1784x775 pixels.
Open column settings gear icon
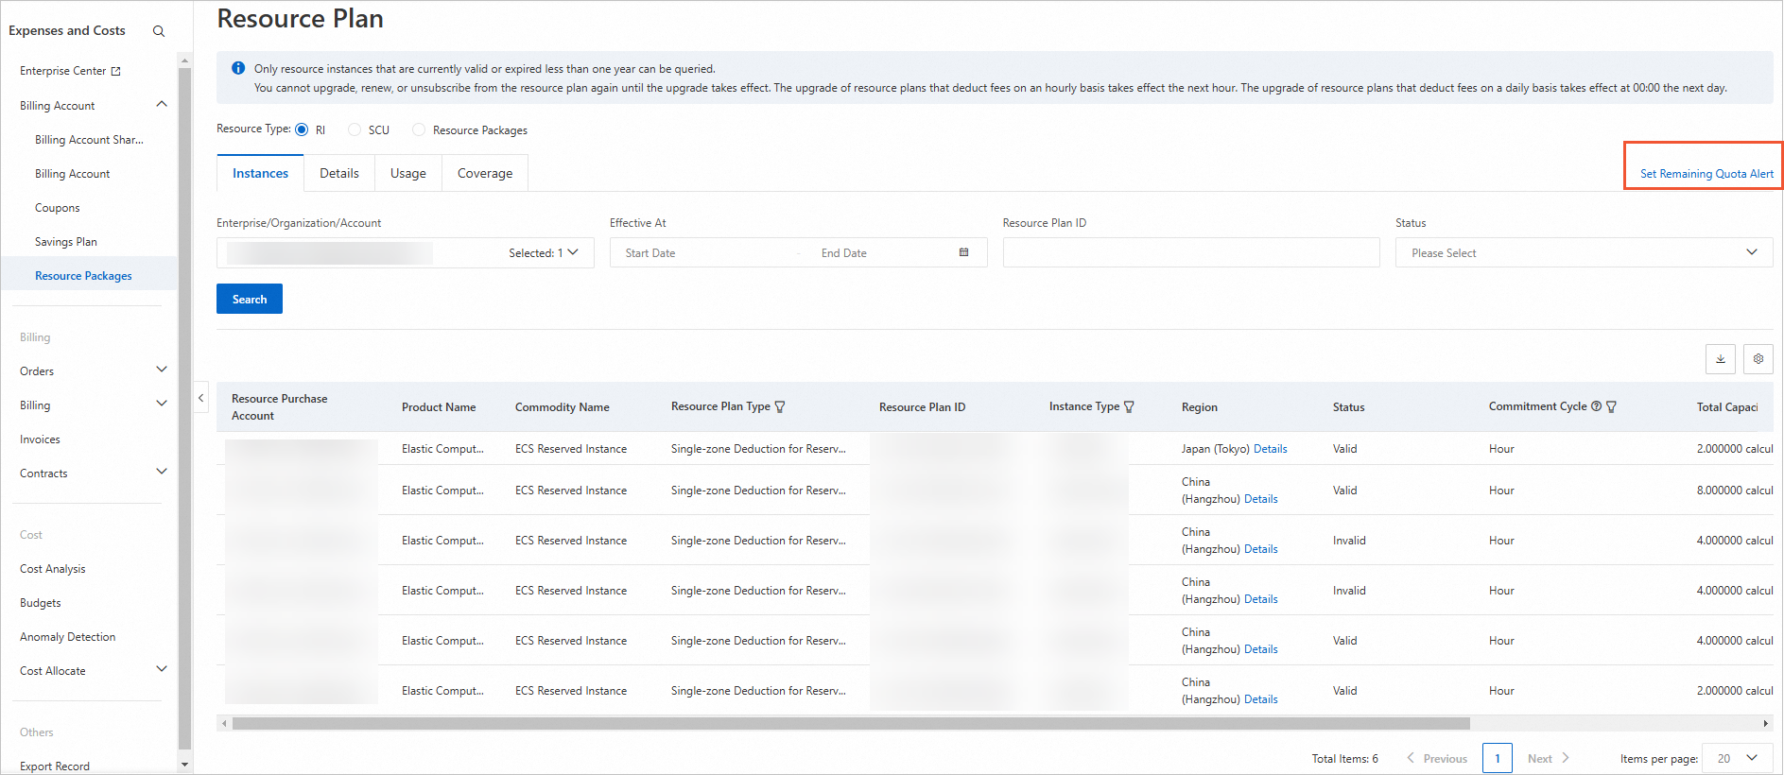point(1758,359)
